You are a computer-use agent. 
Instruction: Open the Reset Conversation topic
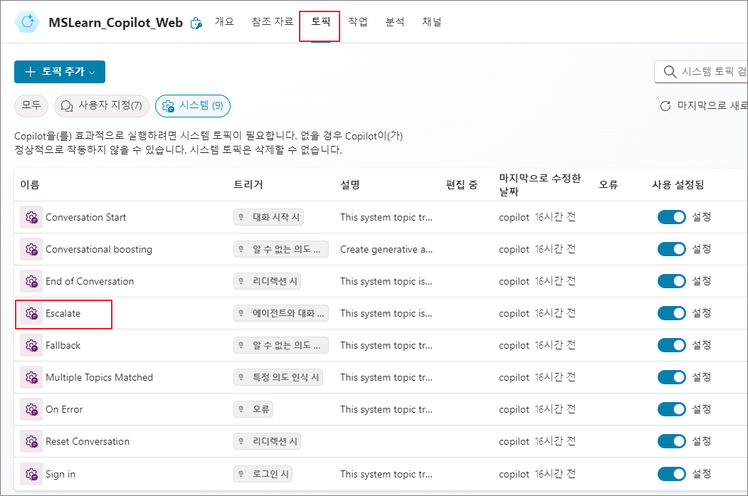click(x=88, y=441)
